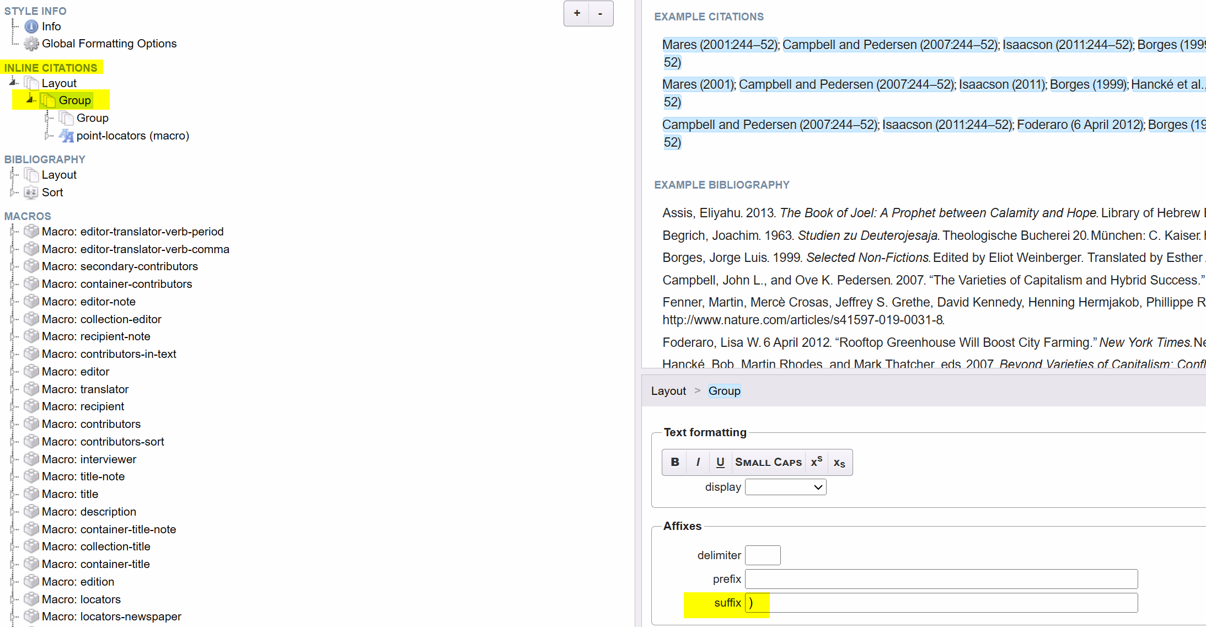Expand the Bibliography Sort node
Viewport: 1206px width, 627px height.
click(x=13, y=192)
